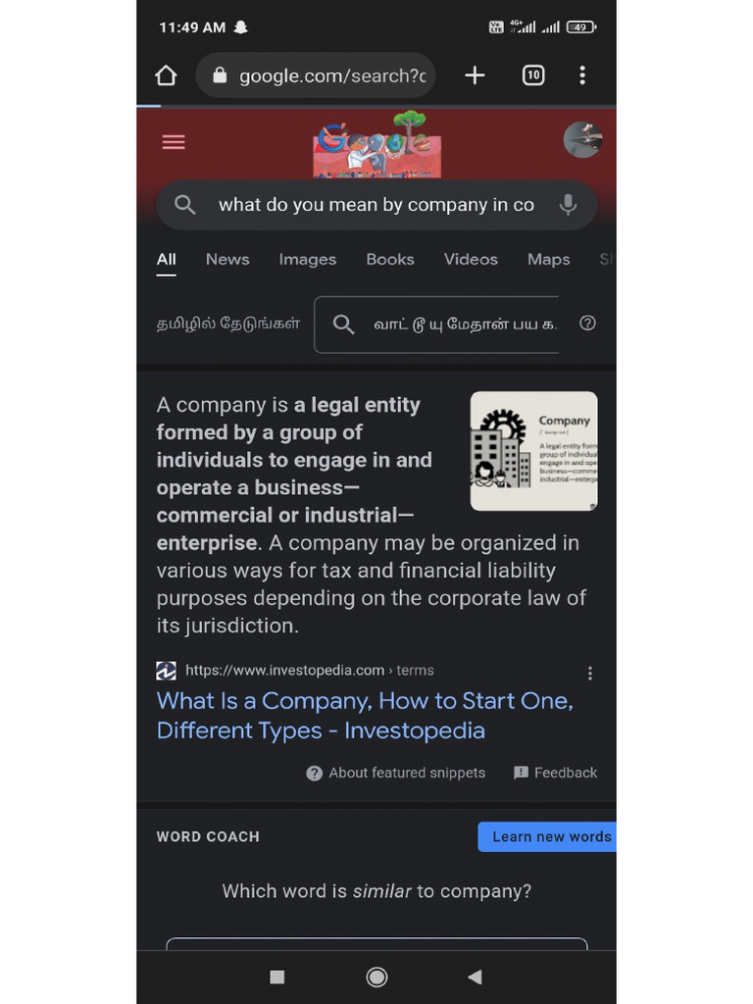
Task: Click the Google doodle logo
Action: (377, 144)
